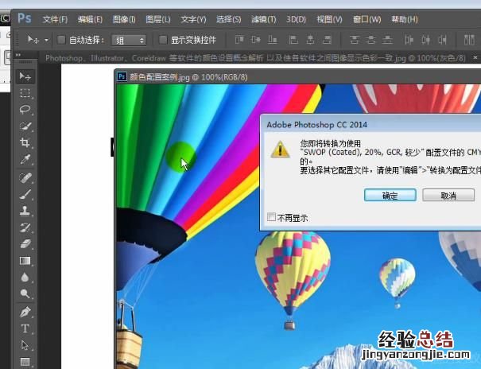This screenshot has width=481, height=369.
Task: Select the Lasso tool
Action: pos(25,110)
